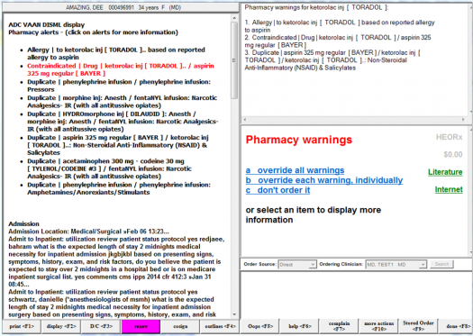
Task: Click the warnings pane scroll-right arrow
Action: 463,120
